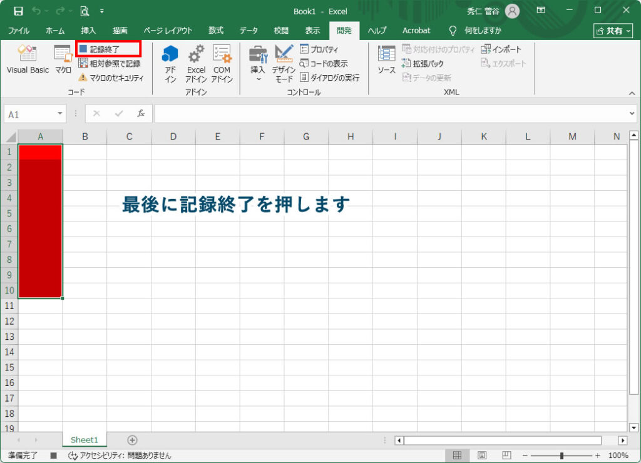Click the Undo arrow in the title bar

pyautogui.click(x=36, y=11)
